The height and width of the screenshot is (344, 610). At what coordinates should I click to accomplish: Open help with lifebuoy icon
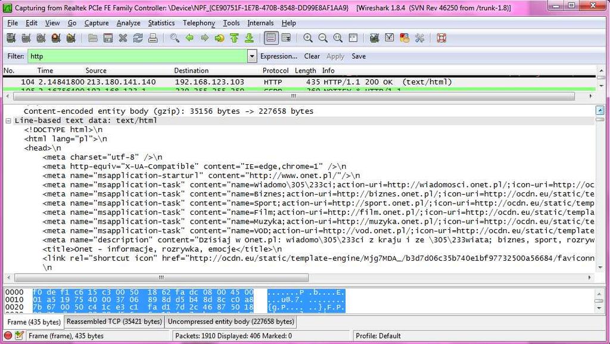pos(441,38)
